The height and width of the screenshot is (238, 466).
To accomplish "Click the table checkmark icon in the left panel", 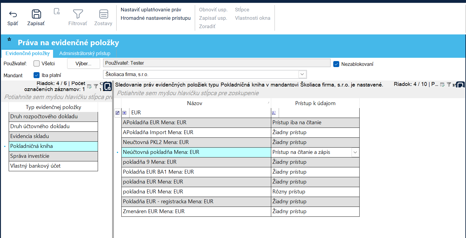I will click(x=89, y=86).
